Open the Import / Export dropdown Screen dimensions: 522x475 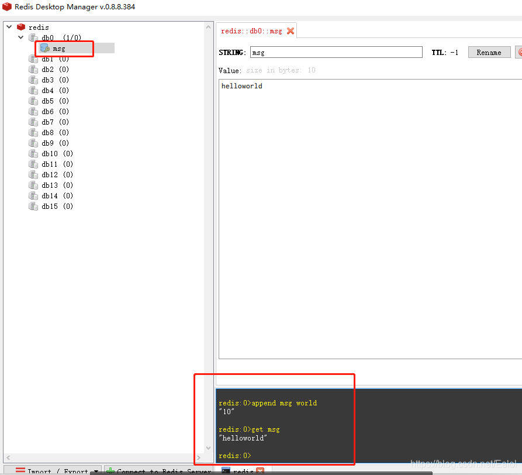52,470
